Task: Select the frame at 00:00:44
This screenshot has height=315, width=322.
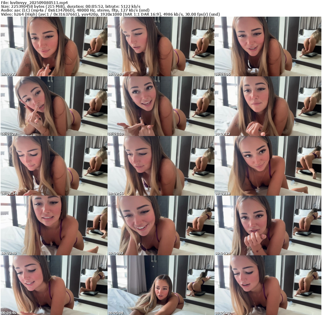Action: coord(161,46)
